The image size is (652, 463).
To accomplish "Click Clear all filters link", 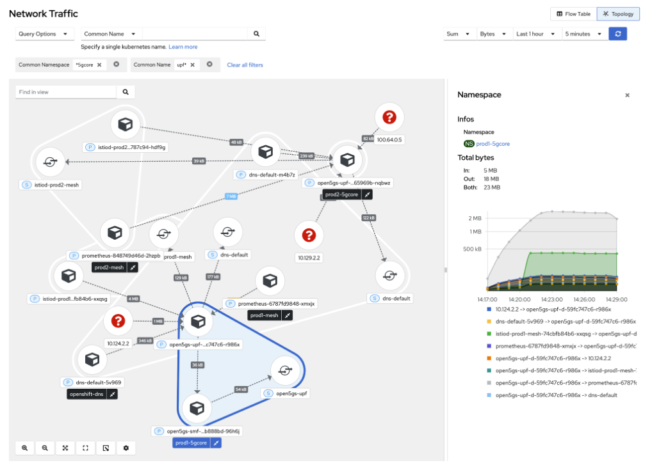I will (x=245, y=65).
